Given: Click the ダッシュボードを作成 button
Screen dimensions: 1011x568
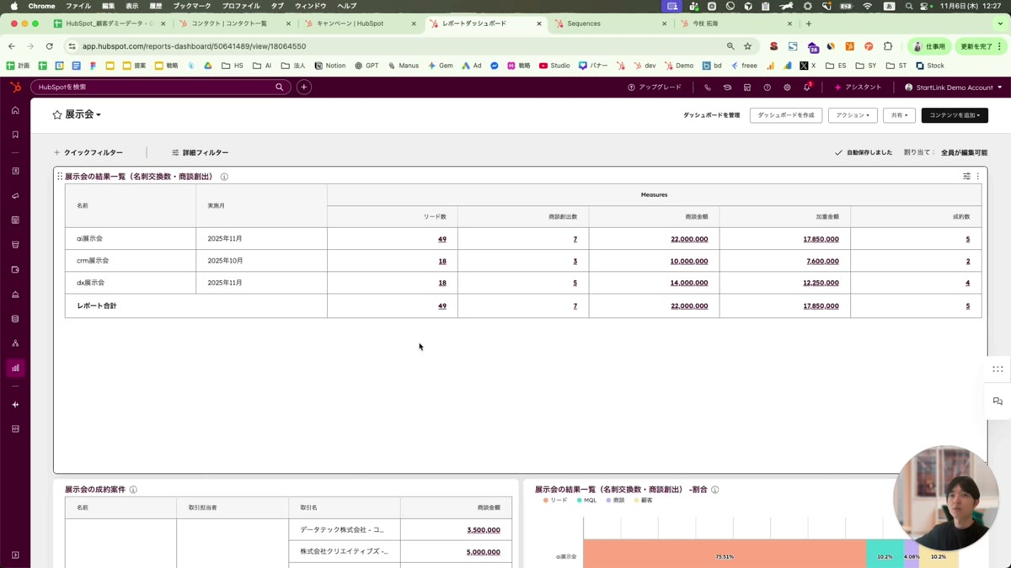Looking at the screenshot, I should point(785,115).
